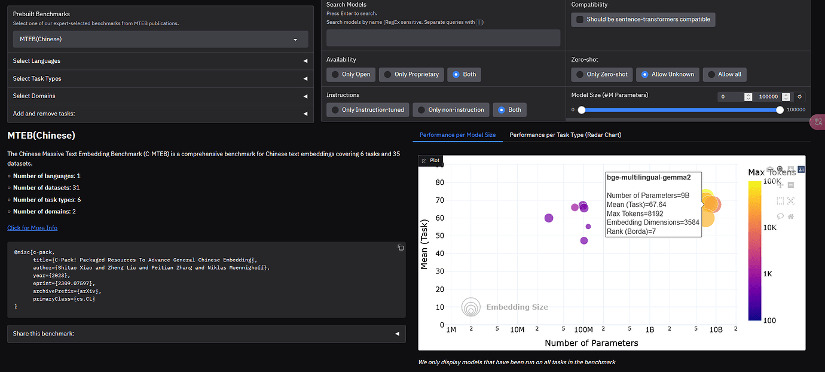Expand the Share this benchmark section
Viewport: 825px width, 372px height.
coord(206,334)
